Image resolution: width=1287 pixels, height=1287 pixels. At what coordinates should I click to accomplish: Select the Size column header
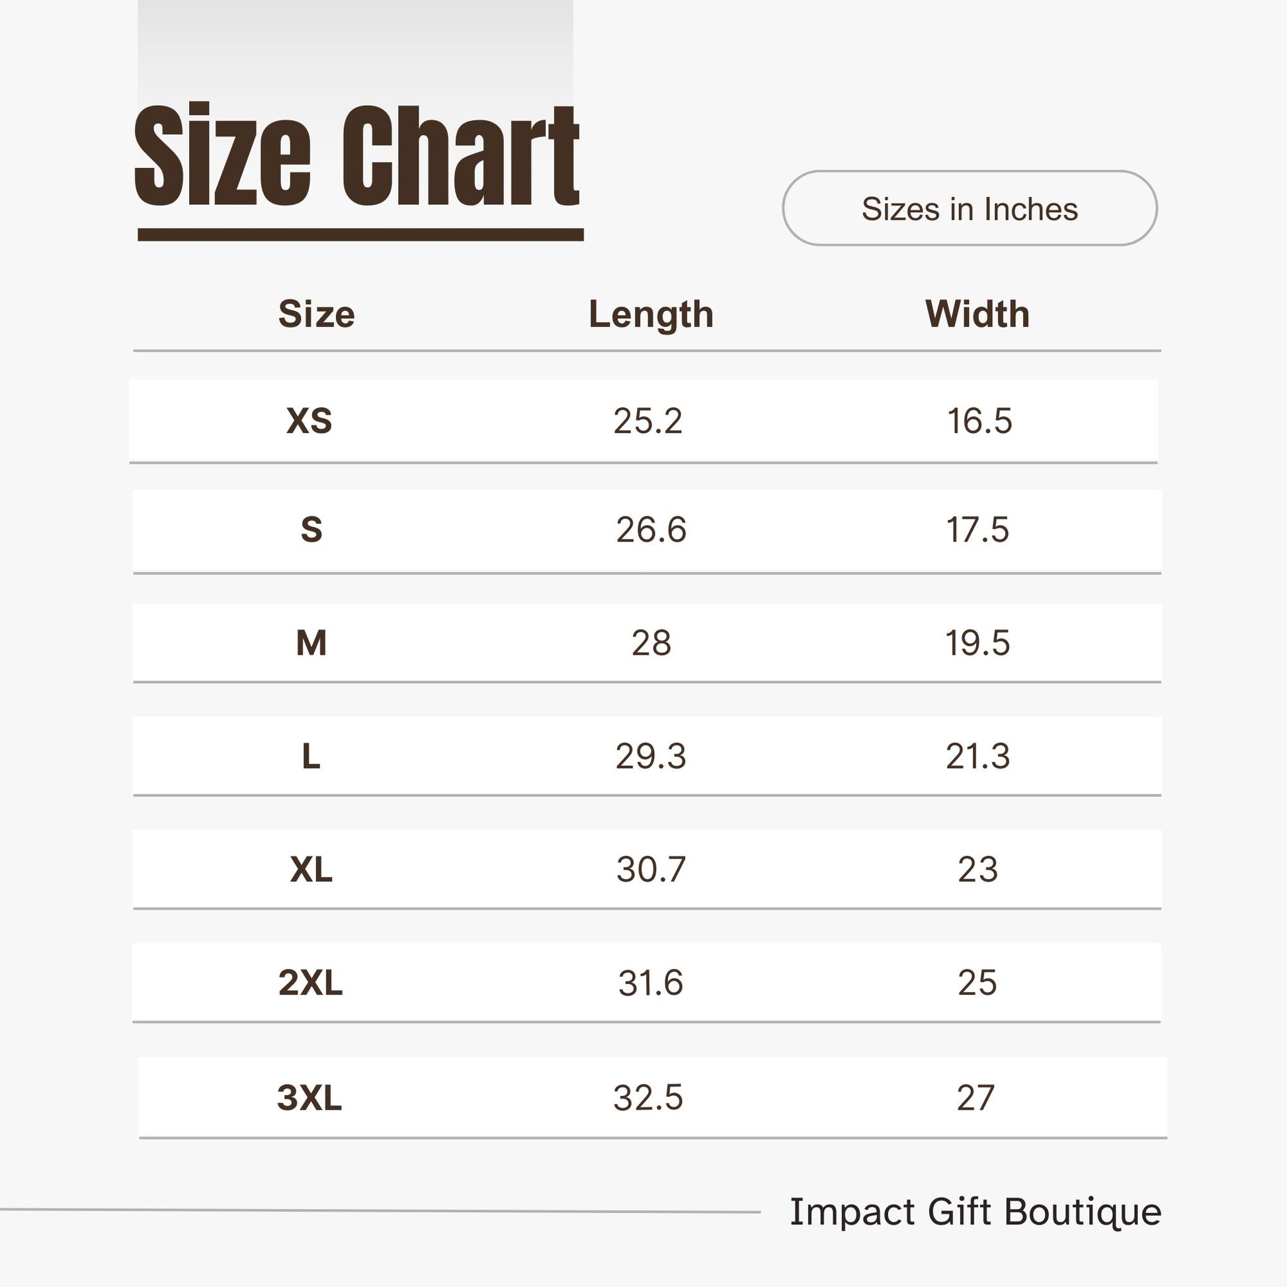click(x=316, y=313)
